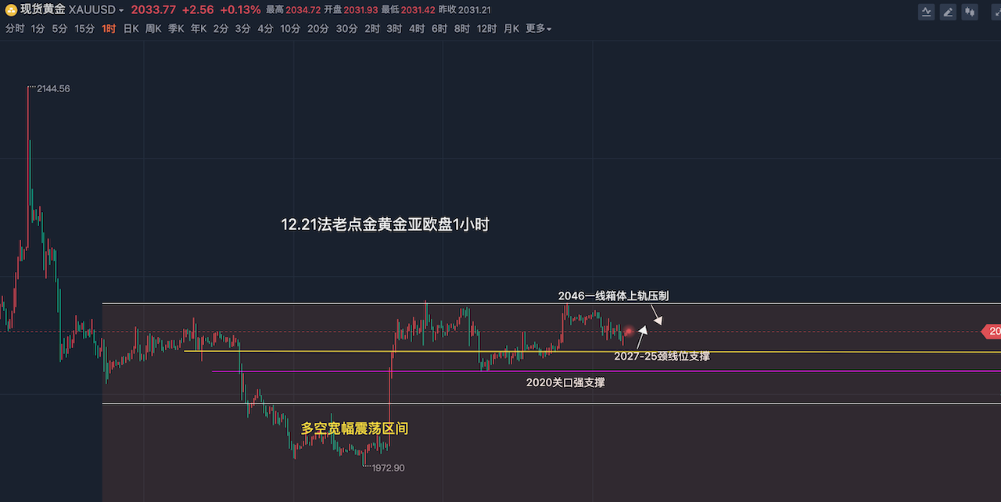The height and width of the screenshot is (502, 1001).
Task: Select the 15分 timeframe
Action: (x=84, y=29)
